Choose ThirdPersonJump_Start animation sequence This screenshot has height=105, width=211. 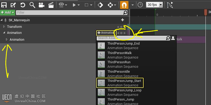[136, 83]
